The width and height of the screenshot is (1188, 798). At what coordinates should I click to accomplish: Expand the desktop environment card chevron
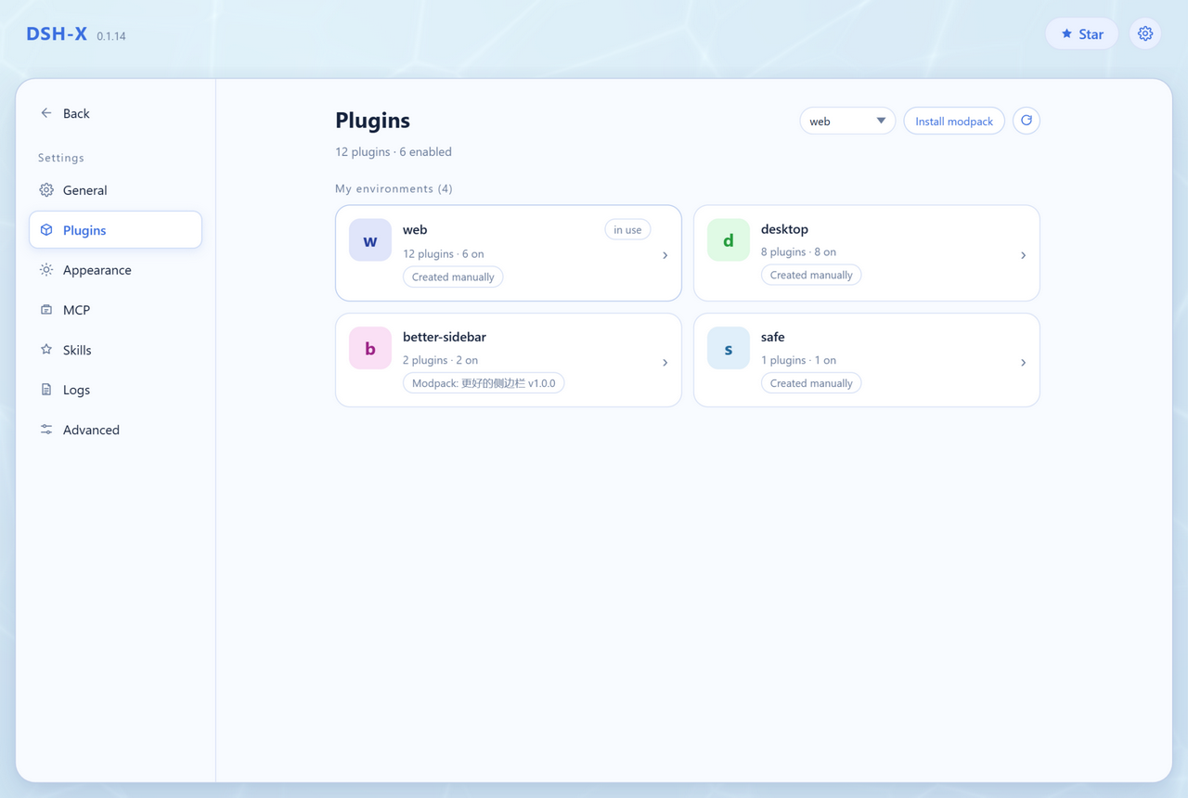[x=1023, y=255]
